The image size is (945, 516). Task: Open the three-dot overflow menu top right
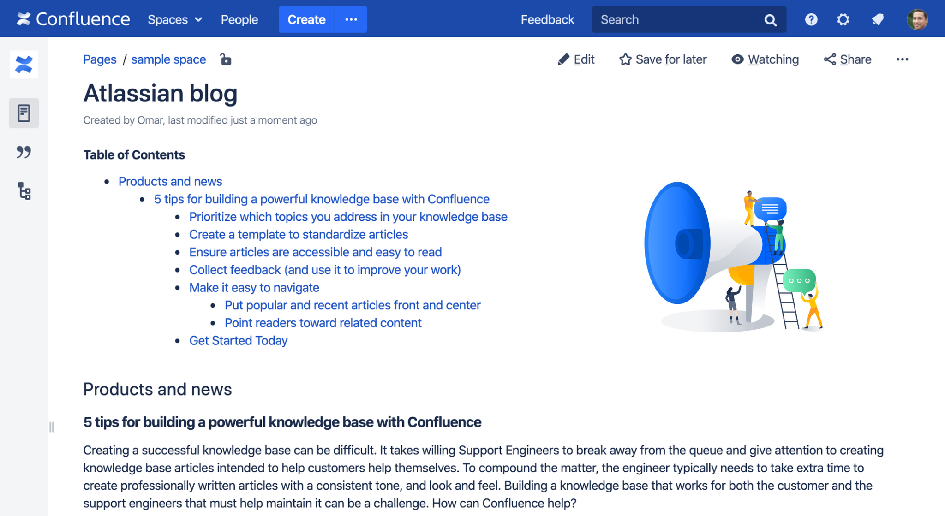901,59
